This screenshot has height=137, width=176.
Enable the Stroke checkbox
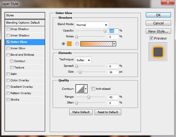(x=8, y=100)
